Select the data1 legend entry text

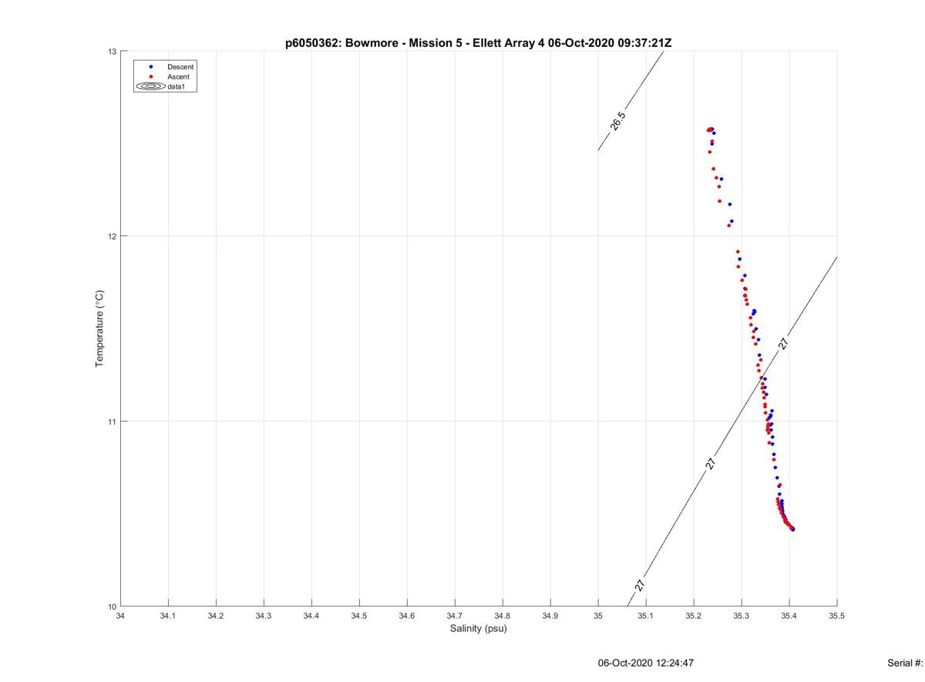pyautogui.click(x=176, y=87)
